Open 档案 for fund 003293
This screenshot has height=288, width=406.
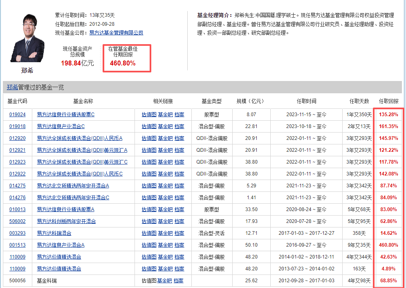[179, 233]
